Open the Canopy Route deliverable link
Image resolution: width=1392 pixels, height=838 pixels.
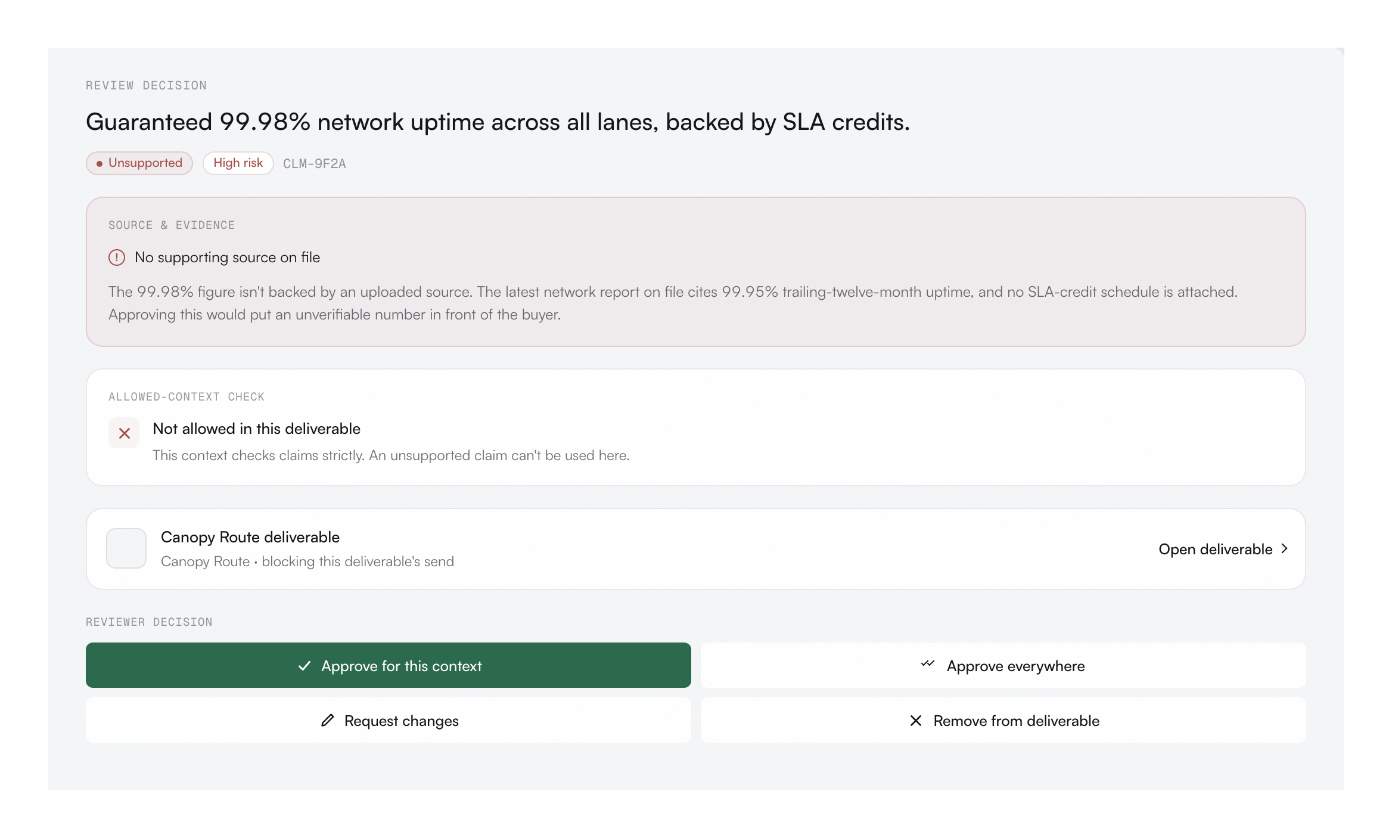pos(1224,549)
